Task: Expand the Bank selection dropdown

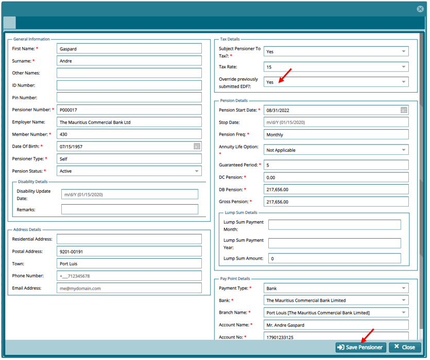Action: coord(403,300)
